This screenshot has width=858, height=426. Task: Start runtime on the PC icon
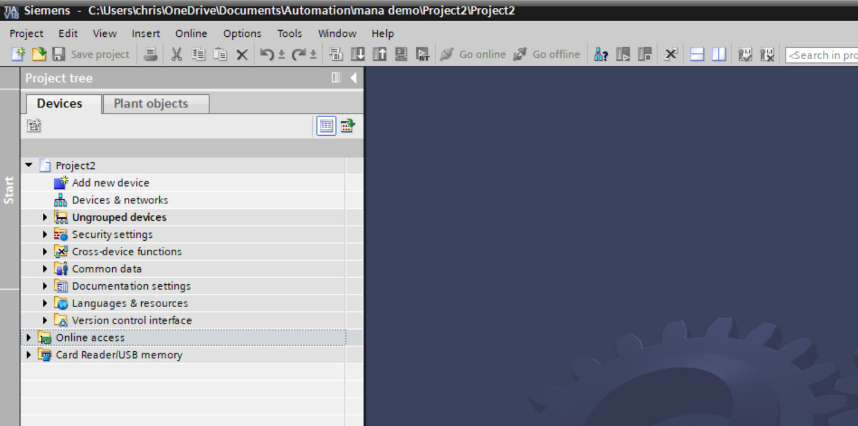423,54
